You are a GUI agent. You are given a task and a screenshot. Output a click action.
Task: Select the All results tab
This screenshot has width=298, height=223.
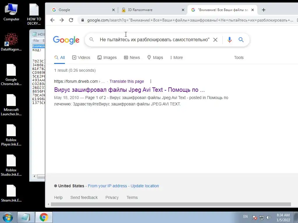(59, 57)
